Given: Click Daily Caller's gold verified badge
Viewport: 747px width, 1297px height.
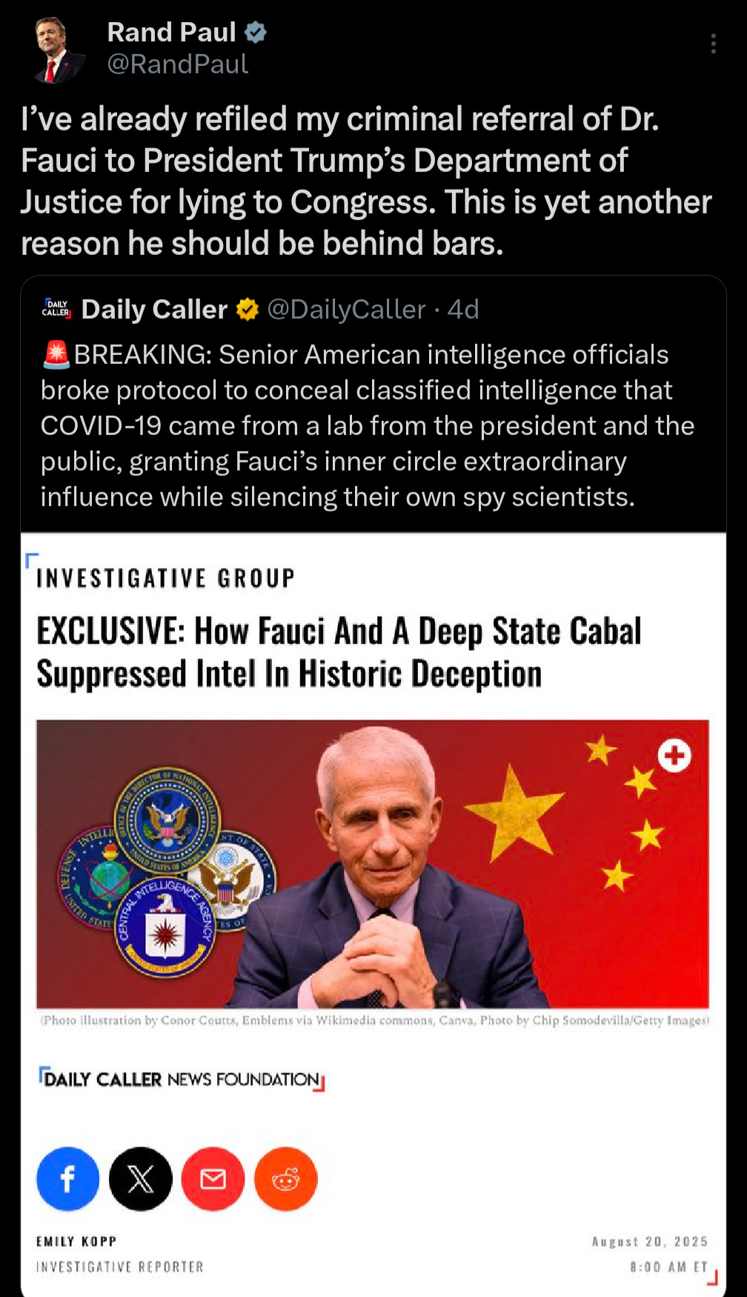Looking at the screenshot, I should coord(247,309).
